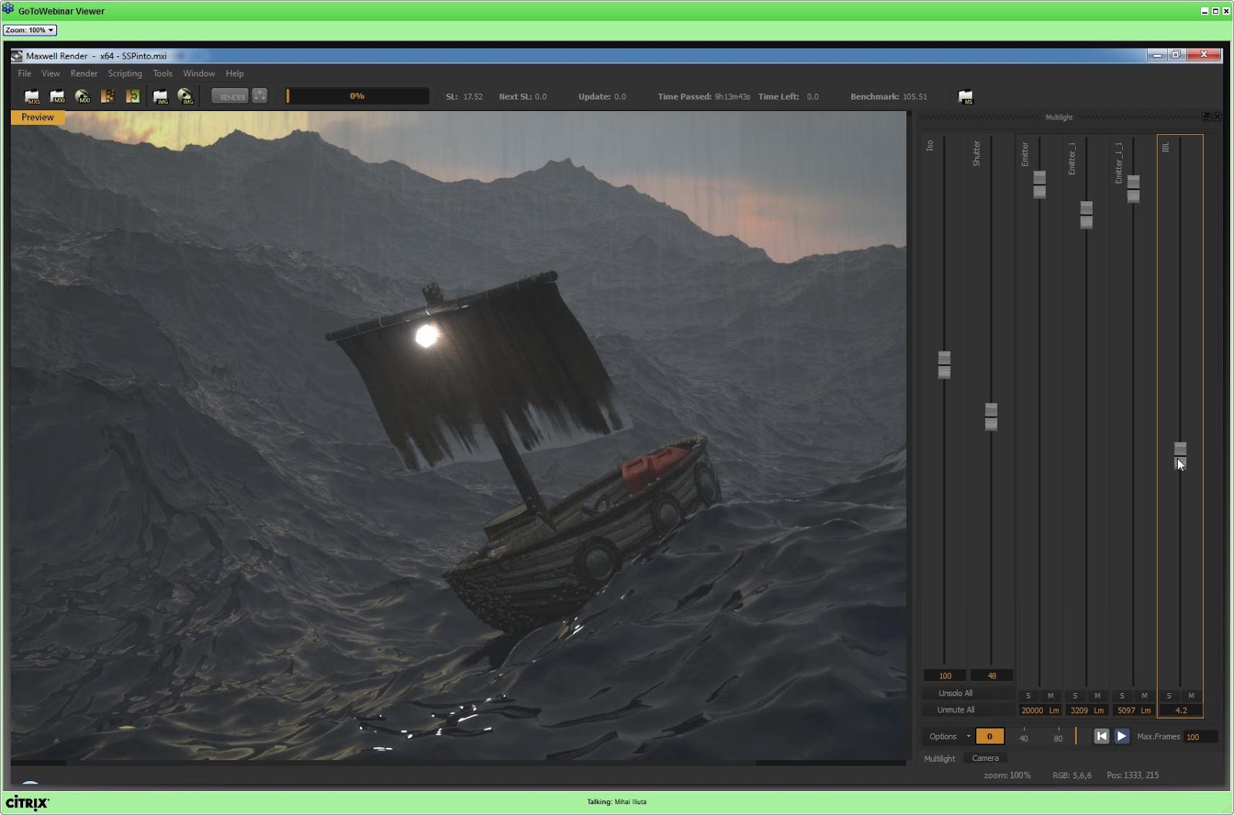Image resolution: width=1234 pixels, height=815 pixels.
Task: Click the Shutter slider handle
Action: [x=991, y=416]
